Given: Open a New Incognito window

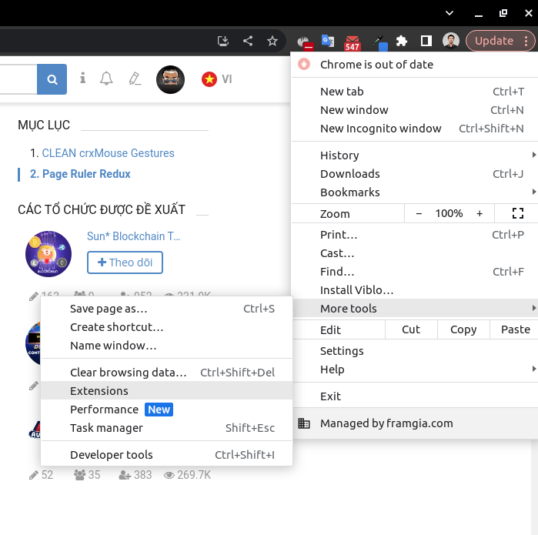Looking at the screenshot, I should point(415,129).
